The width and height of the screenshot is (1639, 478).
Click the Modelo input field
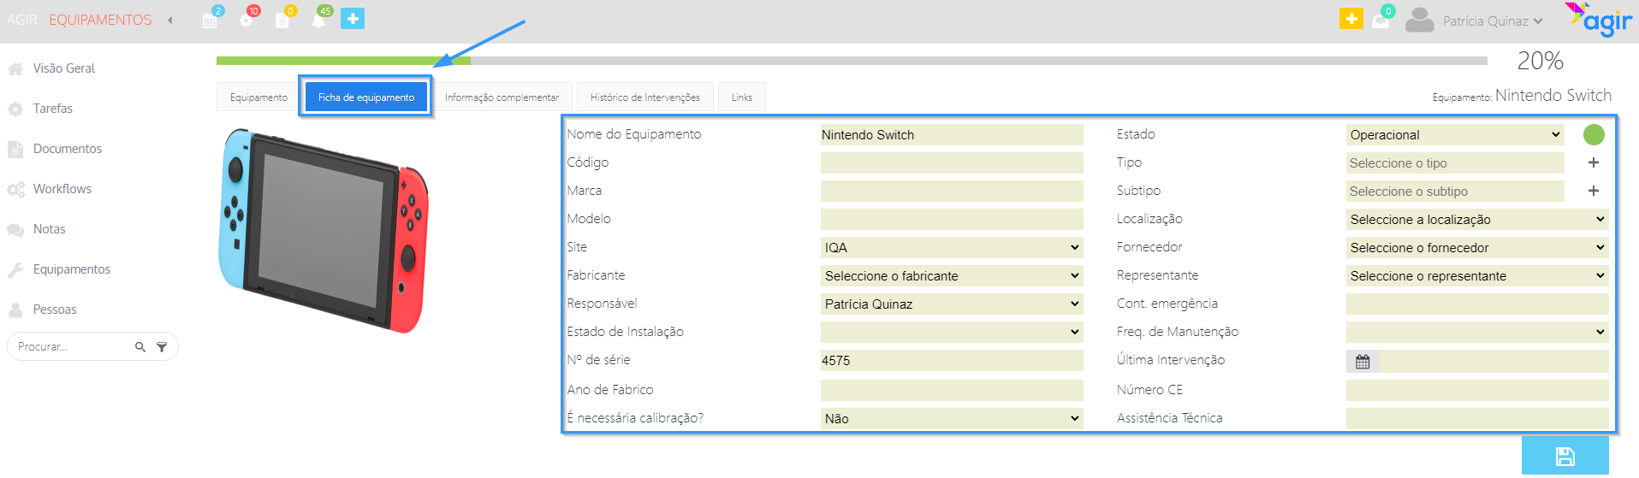pyautogui.click(x=952, y=220)
